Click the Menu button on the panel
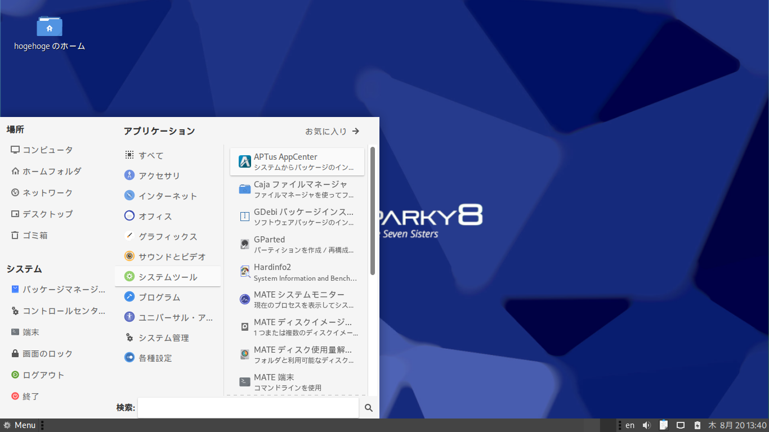769x432 pixels. pyautogui.click(x=20, y=425)
